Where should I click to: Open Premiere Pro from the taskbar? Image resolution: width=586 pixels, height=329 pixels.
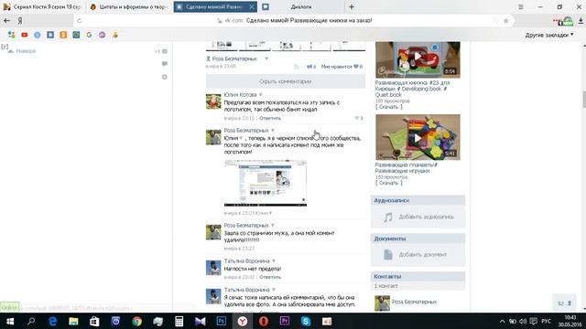tap(285, 321)
